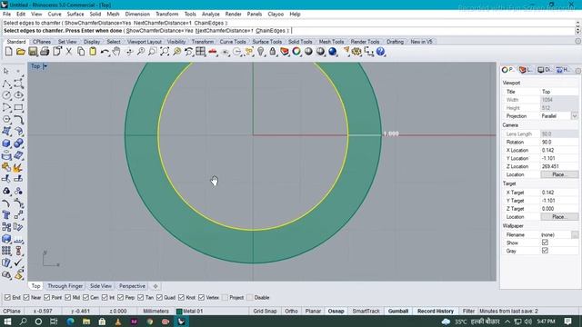582x327 pixels.
Task: Click the Paste clipboard icon
Action: point(93,52)
